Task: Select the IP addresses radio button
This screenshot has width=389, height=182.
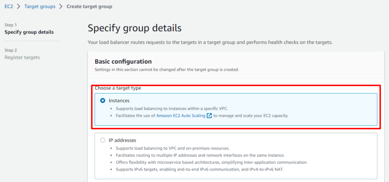Action: [x=103, y=140]
